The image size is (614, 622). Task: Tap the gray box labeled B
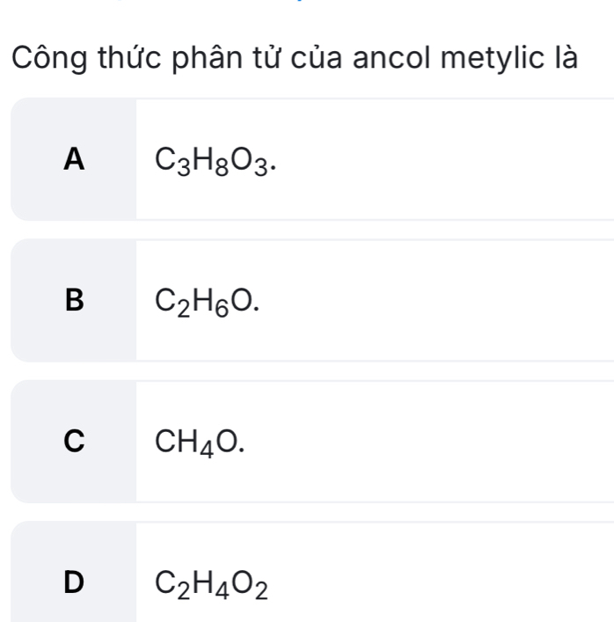click(x=74, y=317)
